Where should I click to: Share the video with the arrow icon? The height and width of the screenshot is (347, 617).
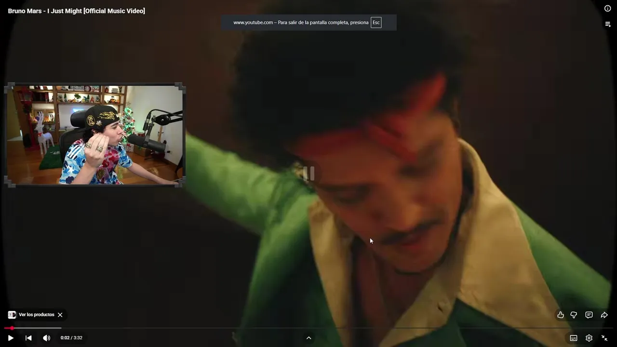[x=604, y=315]
